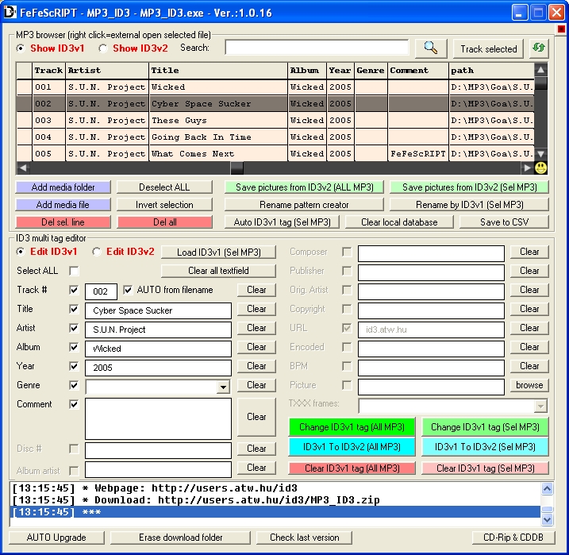
Task: Click green Change ID3v1 tag (All MP3)
Action: pyautogui.click(x=352, y=427)
